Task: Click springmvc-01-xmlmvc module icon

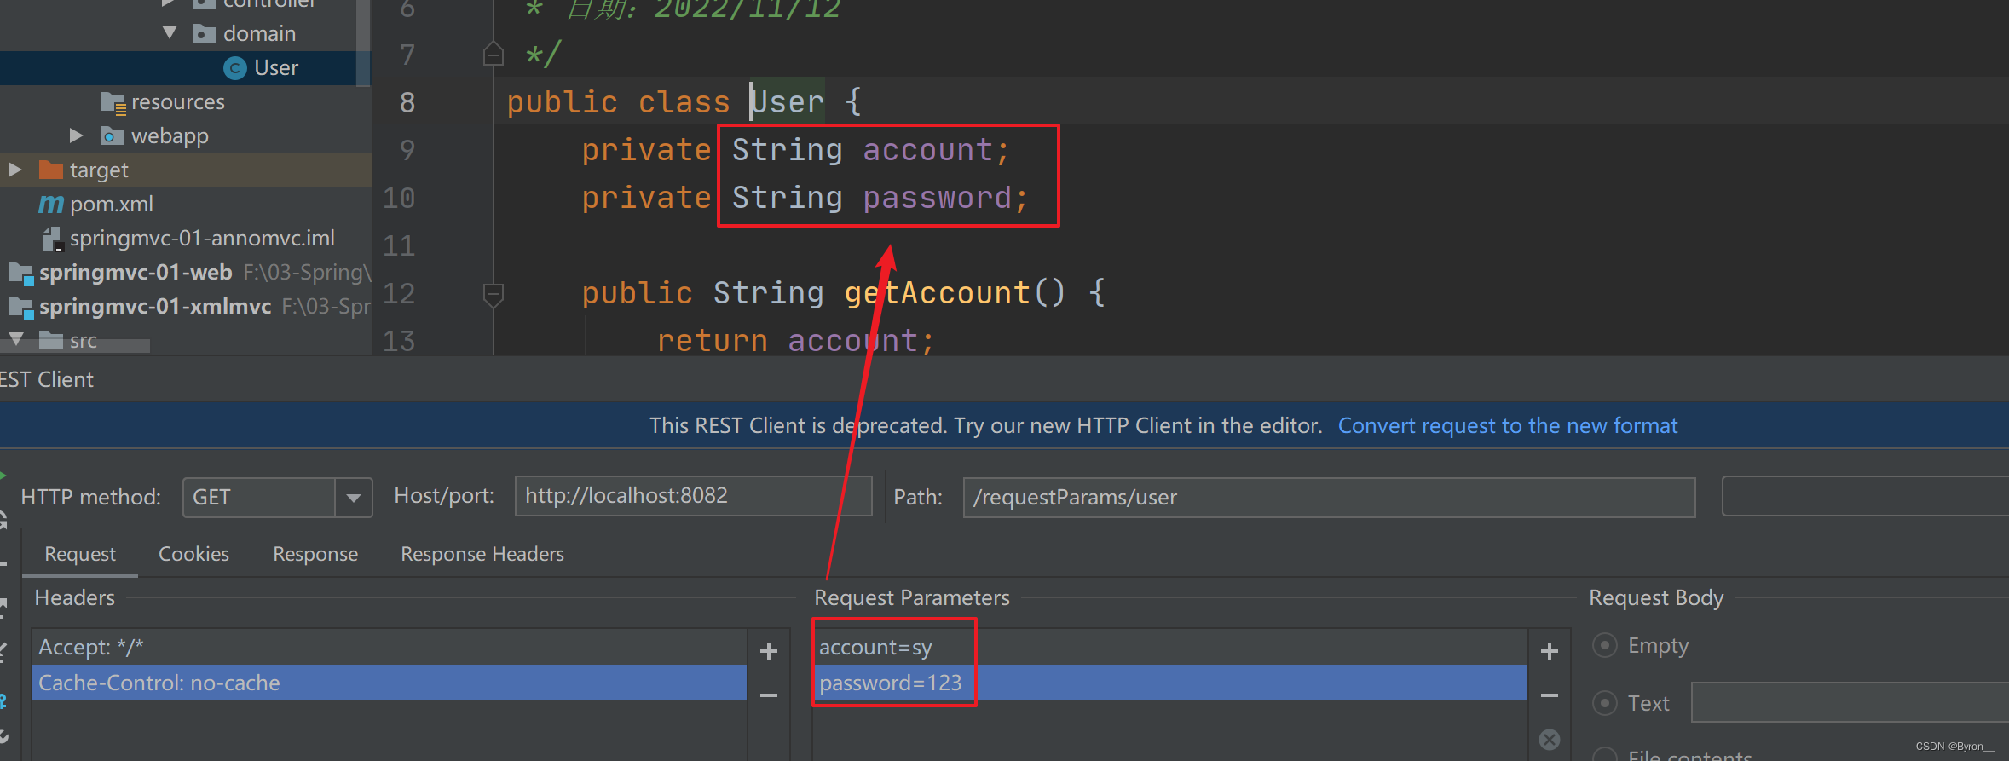Action: [20, 307]
